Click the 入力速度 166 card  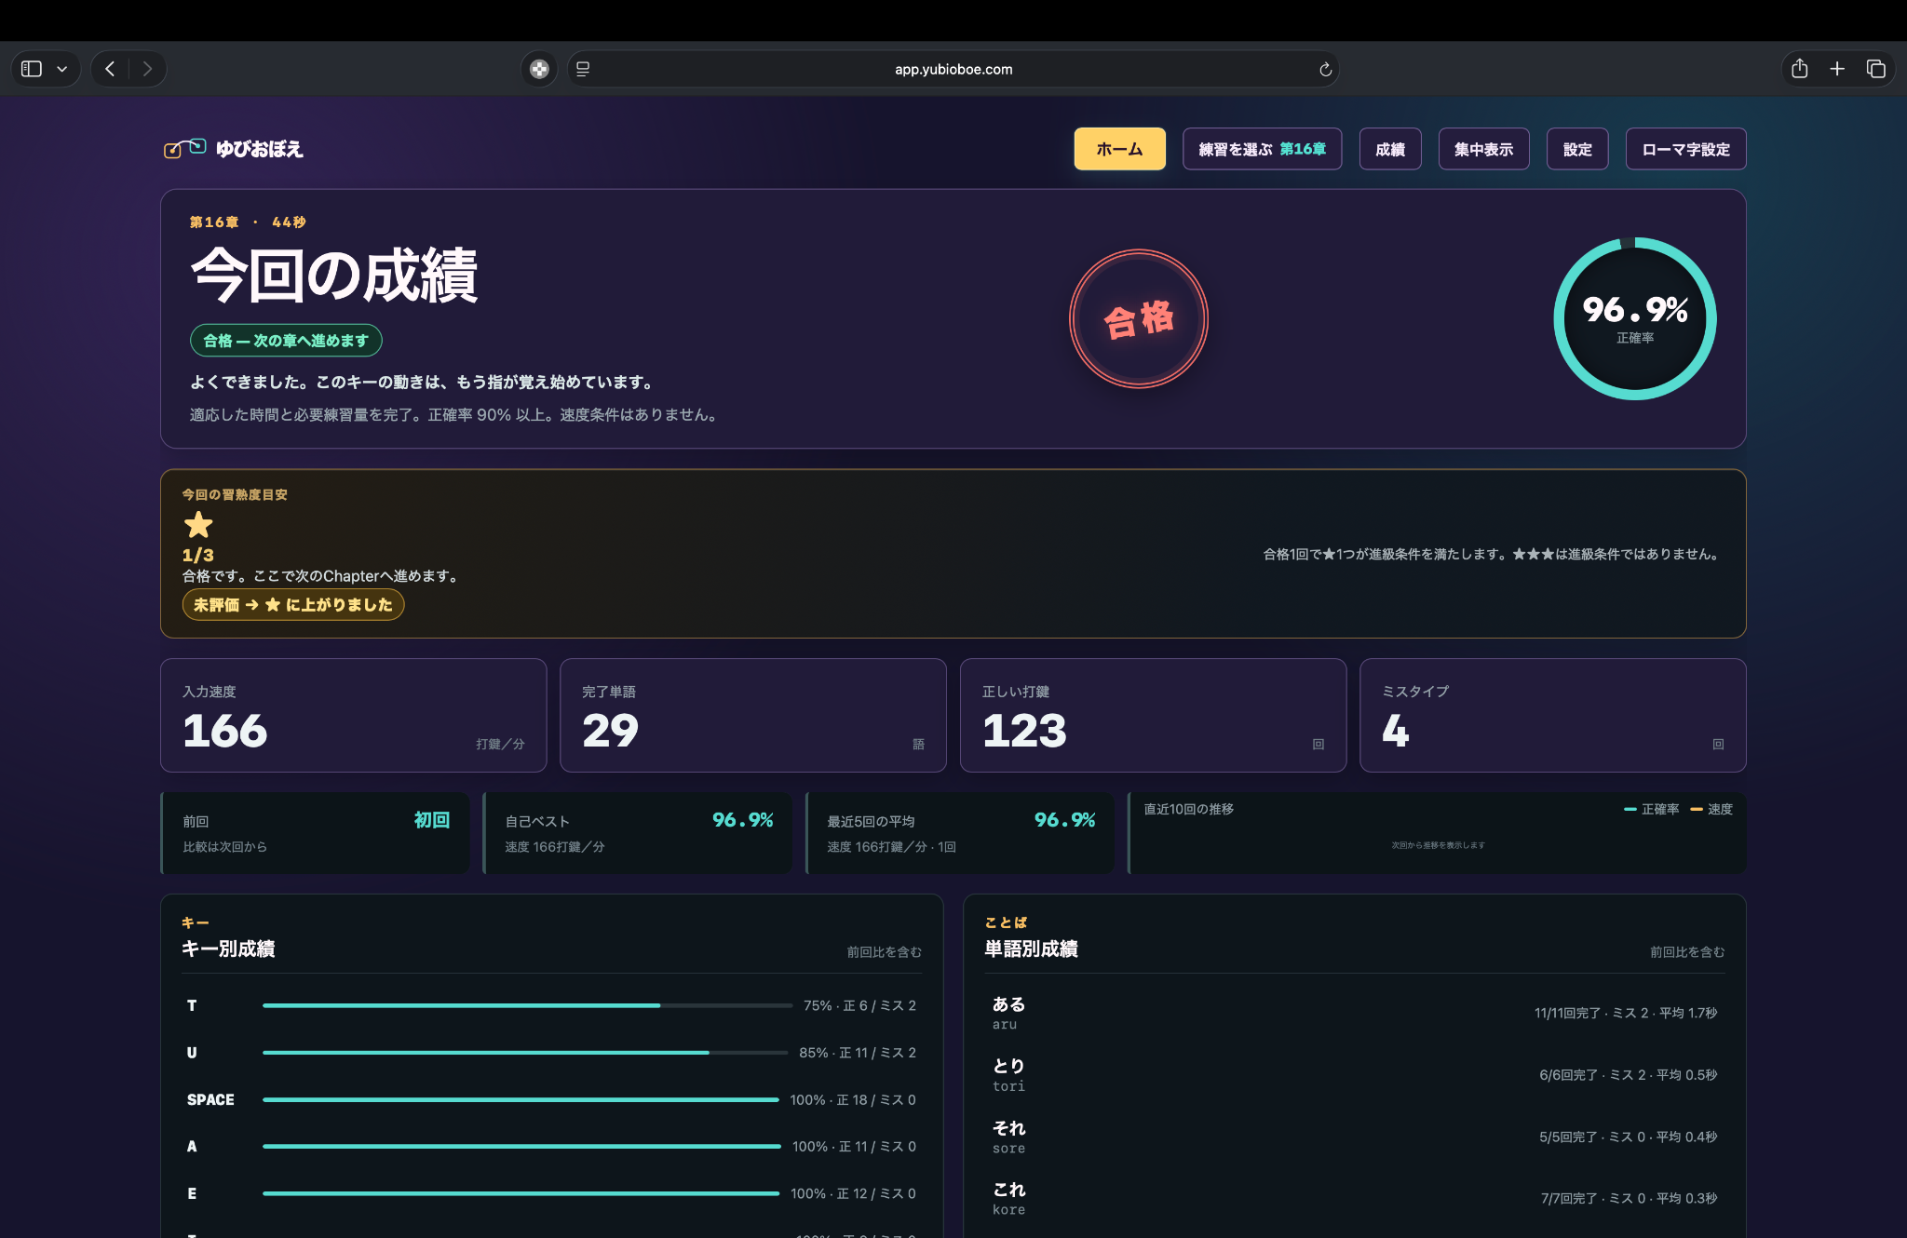click(354, 716)
